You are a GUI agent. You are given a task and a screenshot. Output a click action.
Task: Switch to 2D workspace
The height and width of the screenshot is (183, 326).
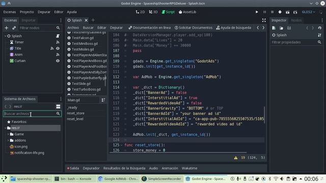140,12
